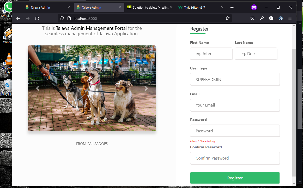Advance to the next carousel image
The height and width of the screenshot is (188, 303).
[x=146, y=88]
